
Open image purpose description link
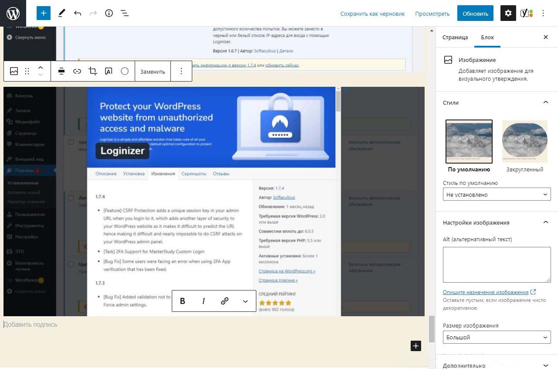[486, 292]
